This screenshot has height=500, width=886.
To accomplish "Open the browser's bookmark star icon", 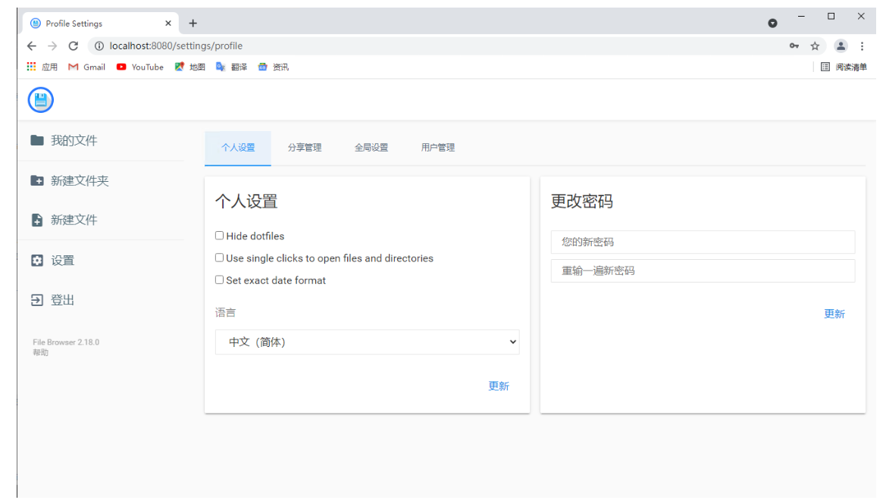I will 815,45.
